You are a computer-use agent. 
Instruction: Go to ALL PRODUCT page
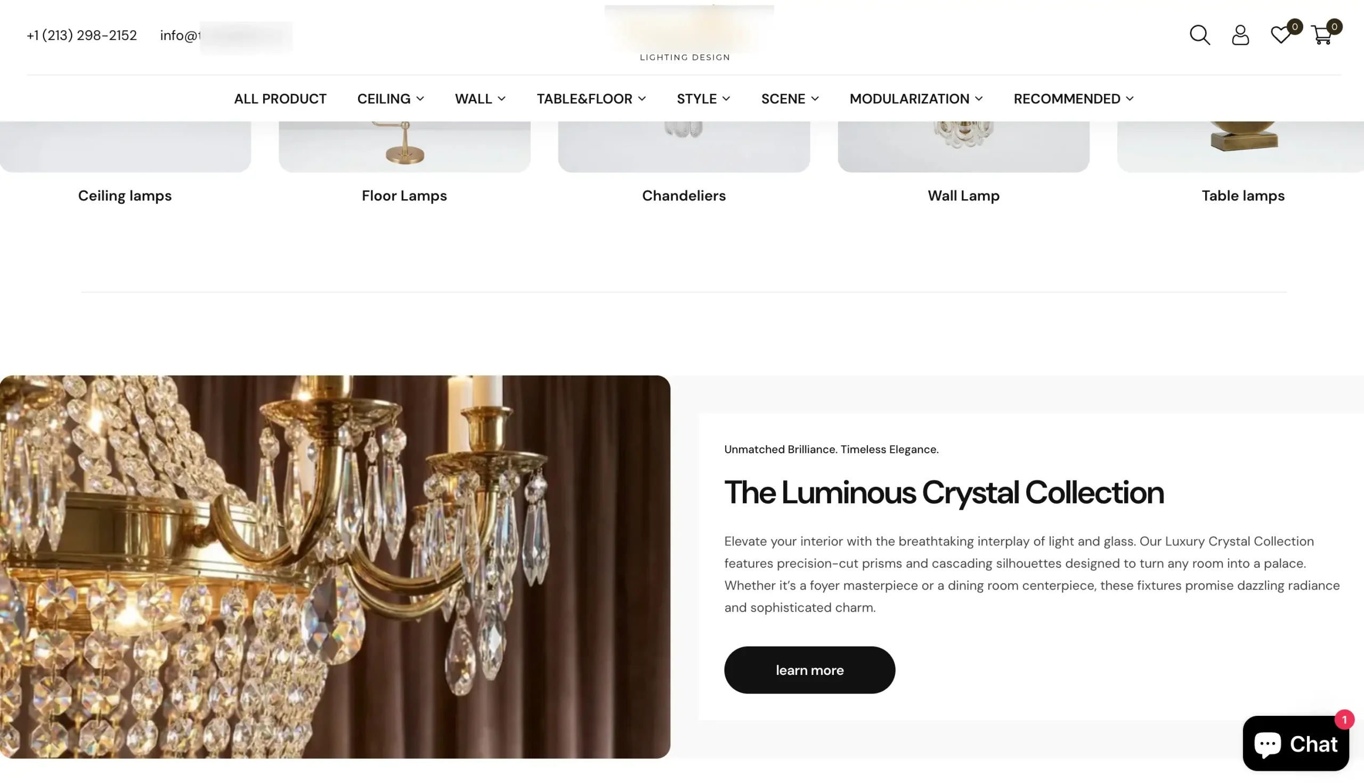(x=280, y=99)
